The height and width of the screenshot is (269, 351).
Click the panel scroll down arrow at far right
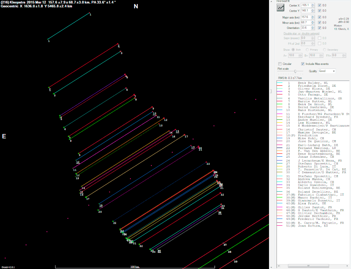coord(271,267)
